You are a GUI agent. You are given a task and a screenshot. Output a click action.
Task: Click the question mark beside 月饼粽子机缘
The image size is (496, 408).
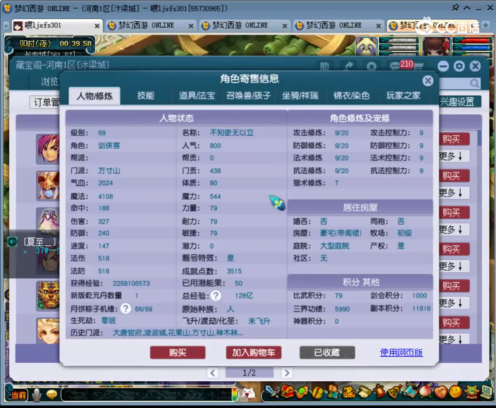[126, 309]
